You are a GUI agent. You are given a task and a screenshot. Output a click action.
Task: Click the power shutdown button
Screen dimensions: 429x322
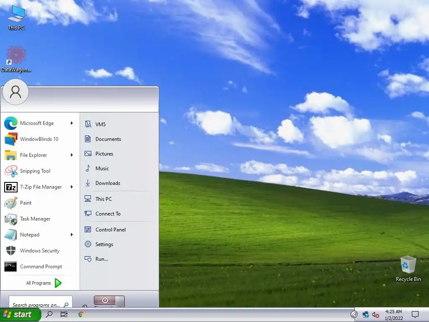click(x=105, y=301)
